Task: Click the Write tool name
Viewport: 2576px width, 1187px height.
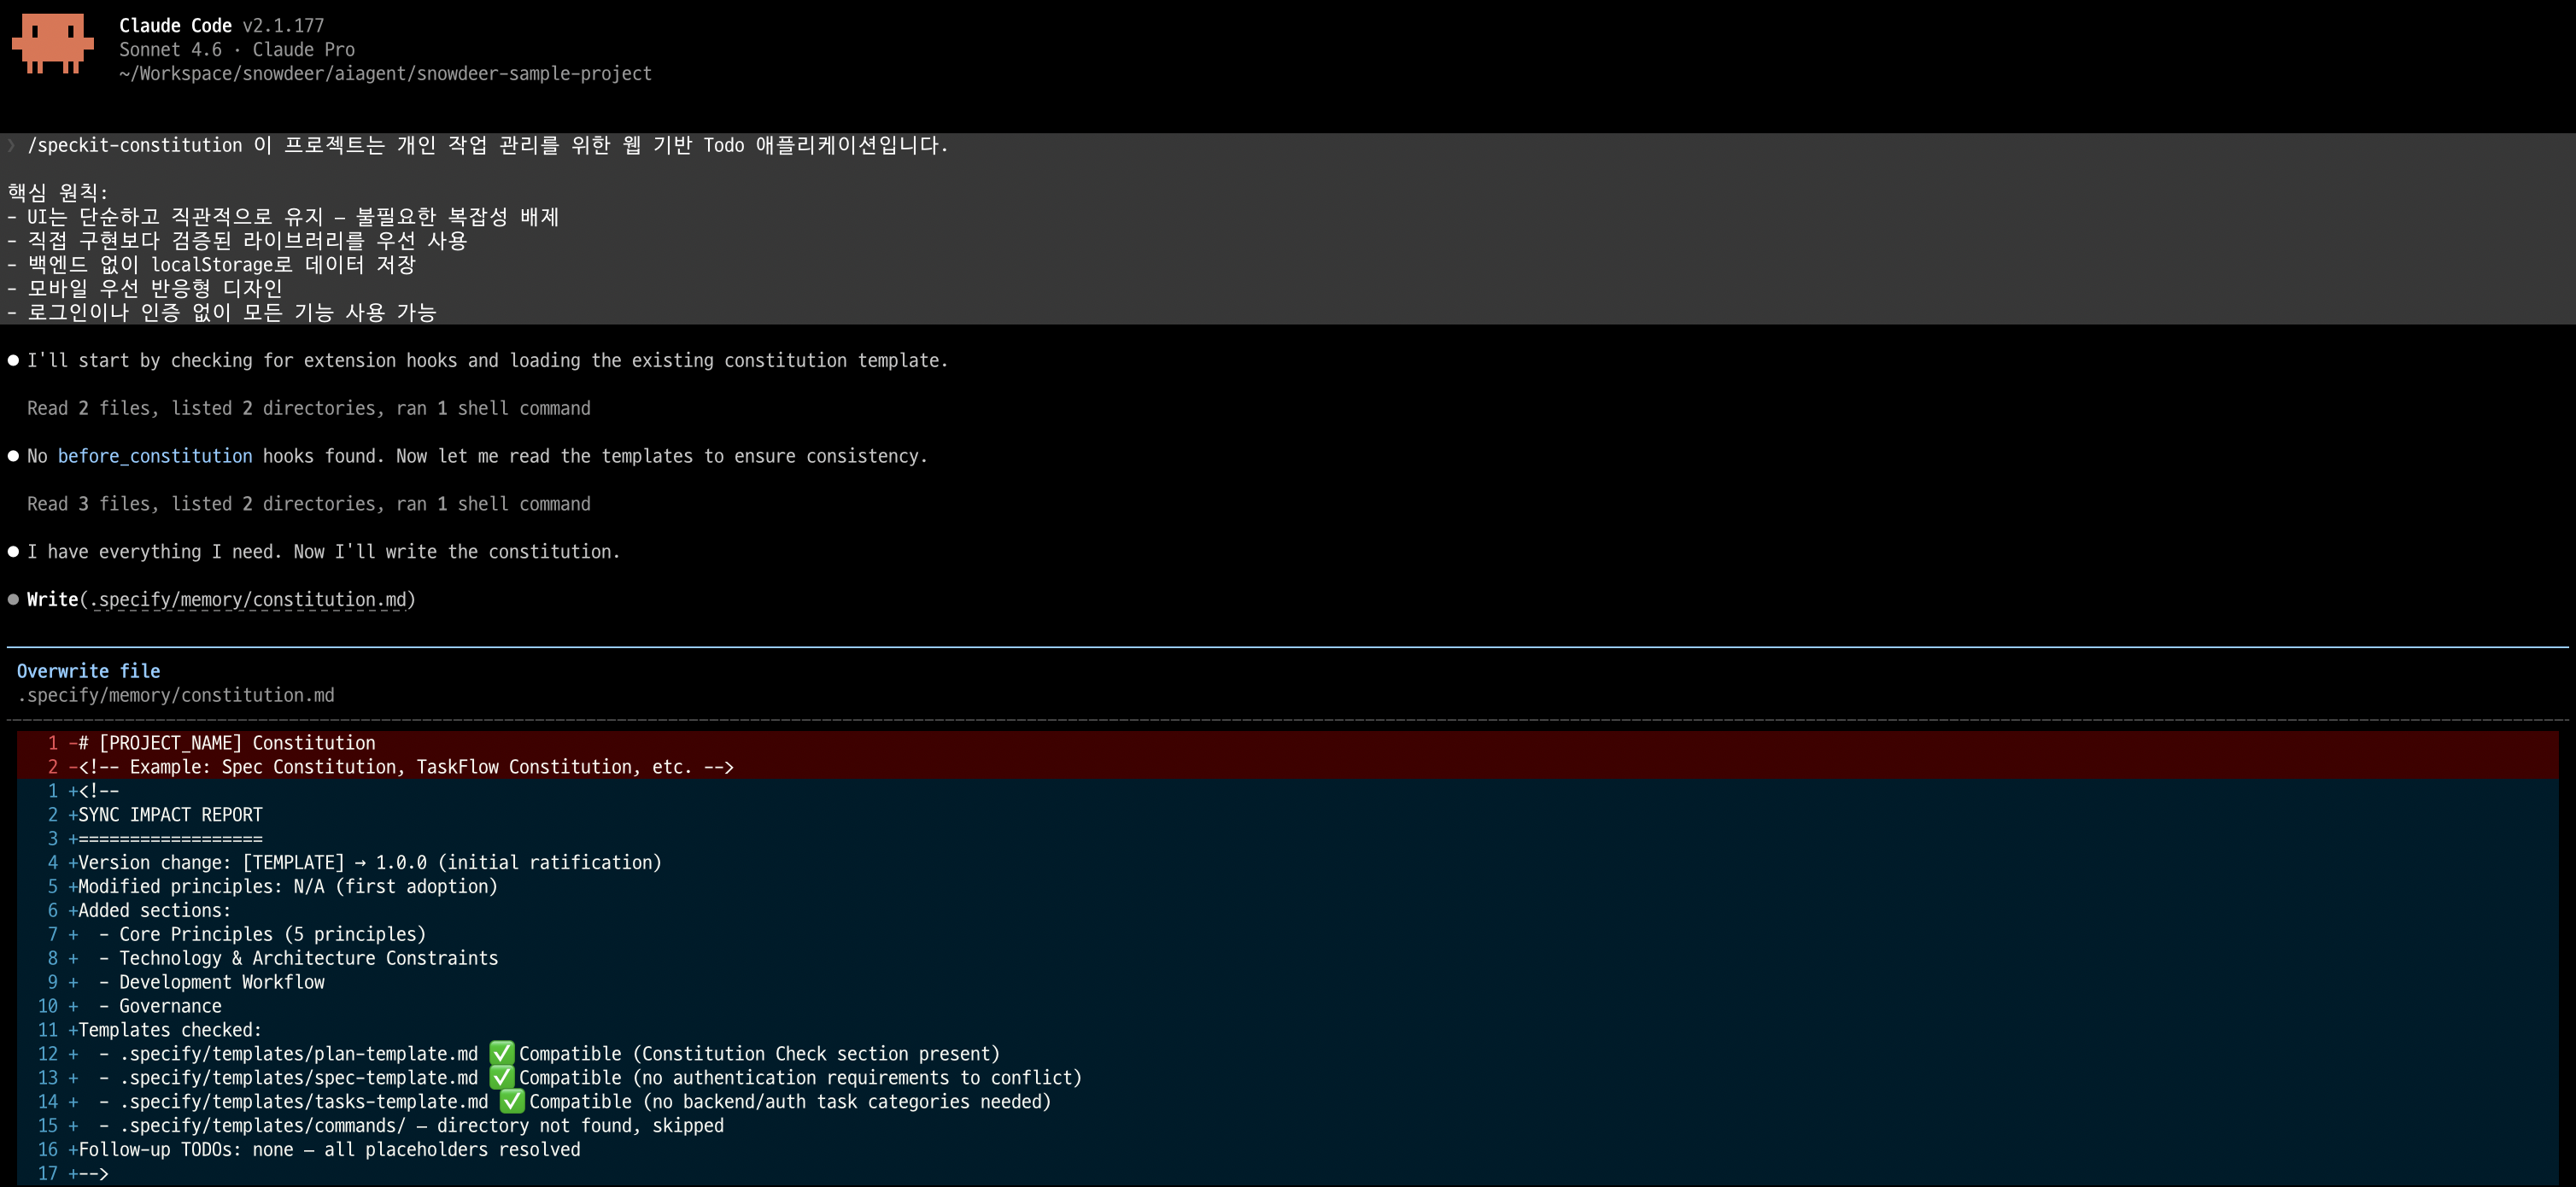Action: click(52, 599)
